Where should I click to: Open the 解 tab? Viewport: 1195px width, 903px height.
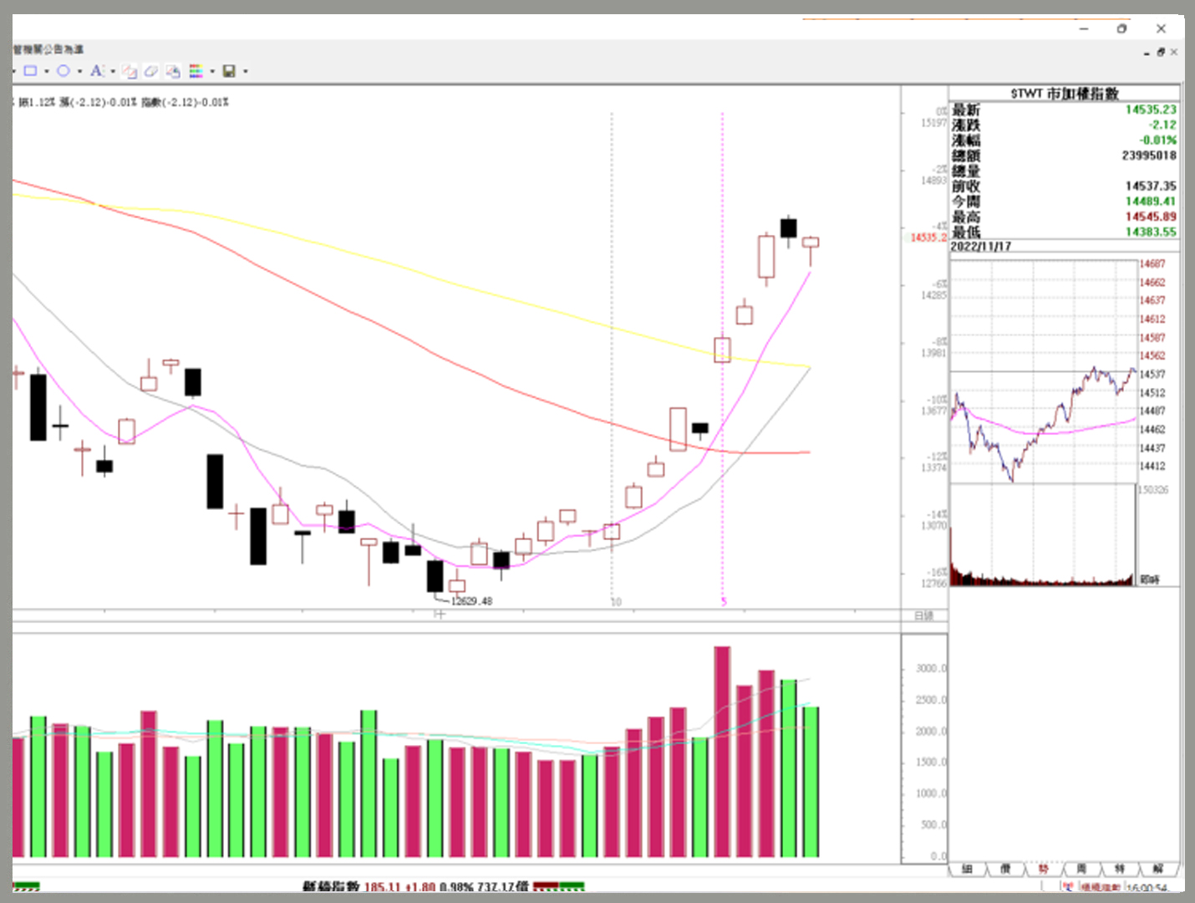[1158, 870]
